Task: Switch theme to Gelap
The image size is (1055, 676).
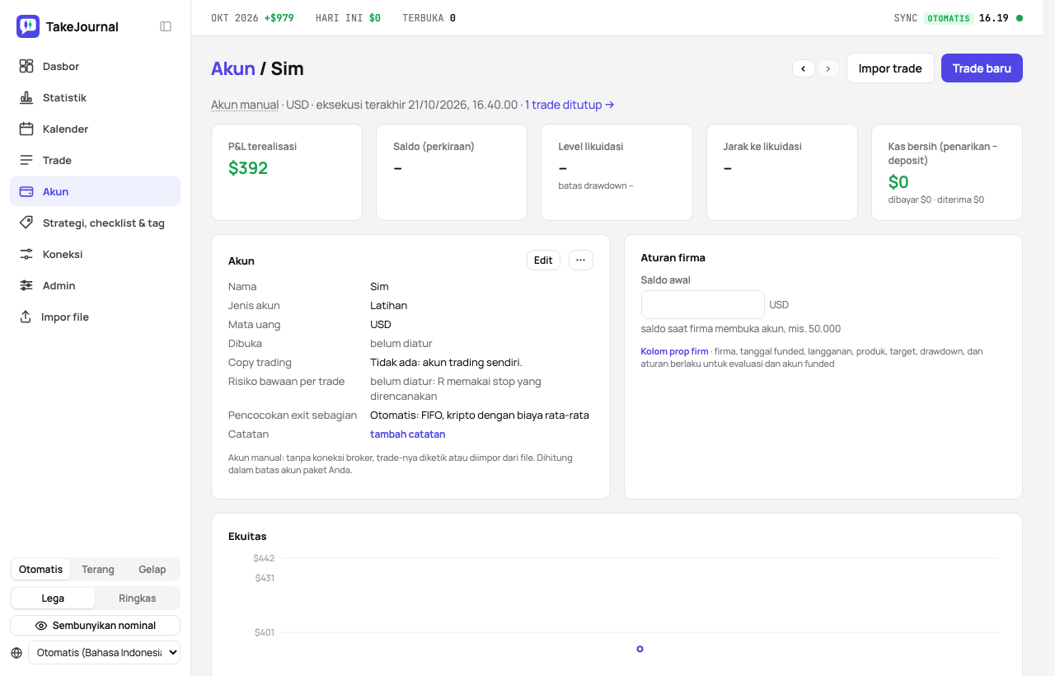Action: [x=152, y=570]
